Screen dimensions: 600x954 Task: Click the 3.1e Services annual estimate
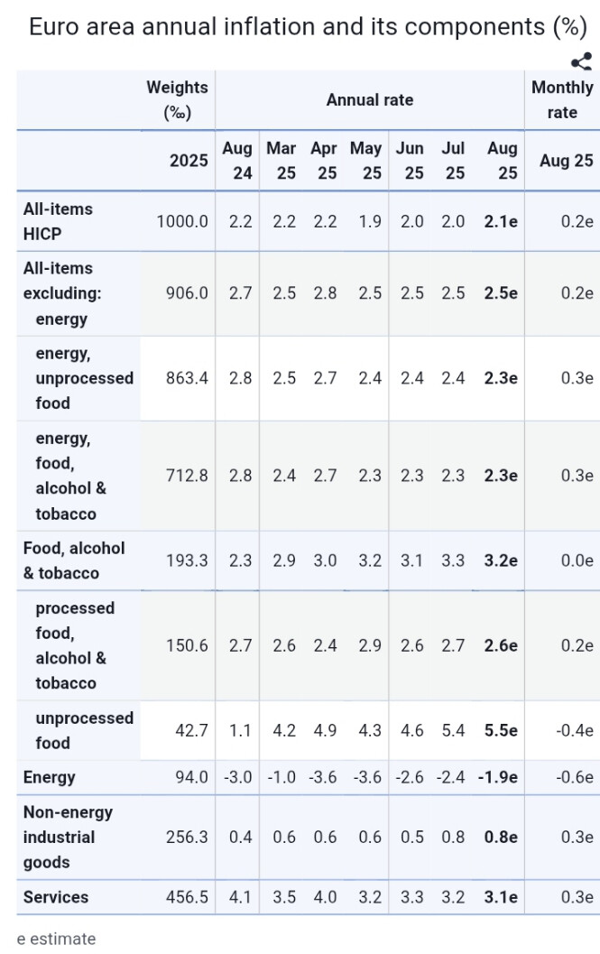501,897
